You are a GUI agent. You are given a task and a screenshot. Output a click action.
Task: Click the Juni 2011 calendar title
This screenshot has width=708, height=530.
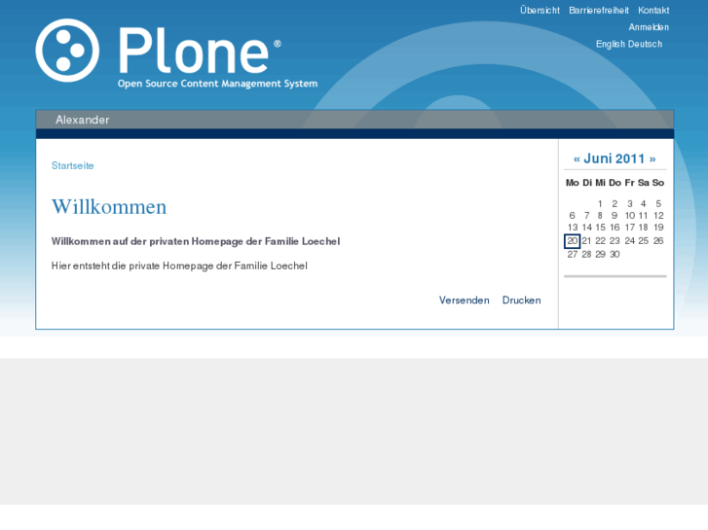point(615,159)
